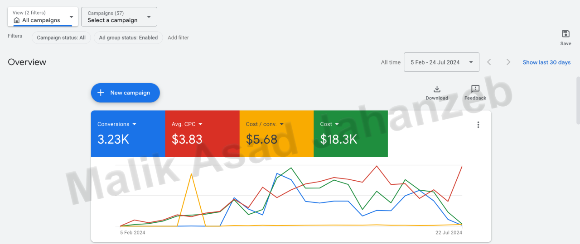Screen dimensions: 580x244
Task: Click the vertical scrollbar on the right
Action: click(x=578, y=100)
